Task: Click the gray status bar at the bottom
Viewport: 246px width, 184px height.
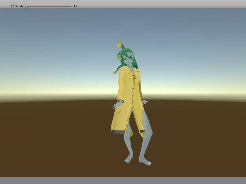Action: [123, 180]
